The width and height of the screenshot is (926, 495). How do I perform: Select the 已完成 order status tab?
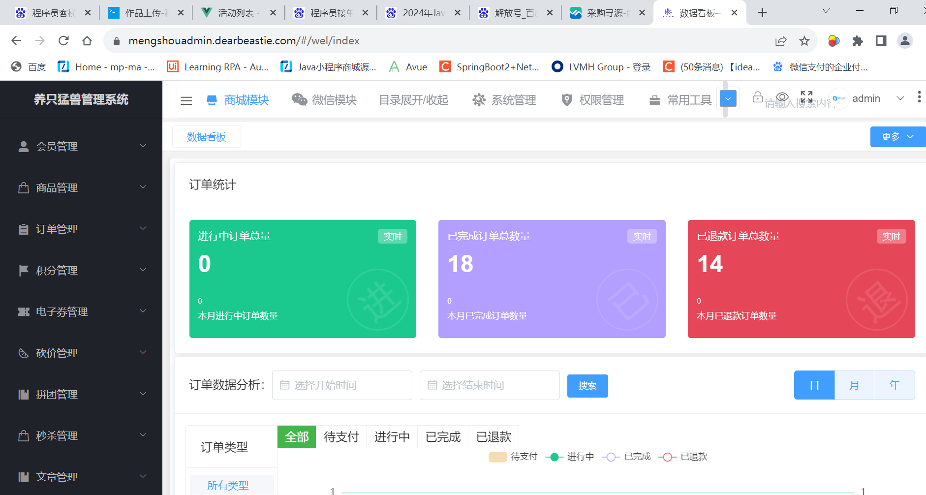coord(443,437)
